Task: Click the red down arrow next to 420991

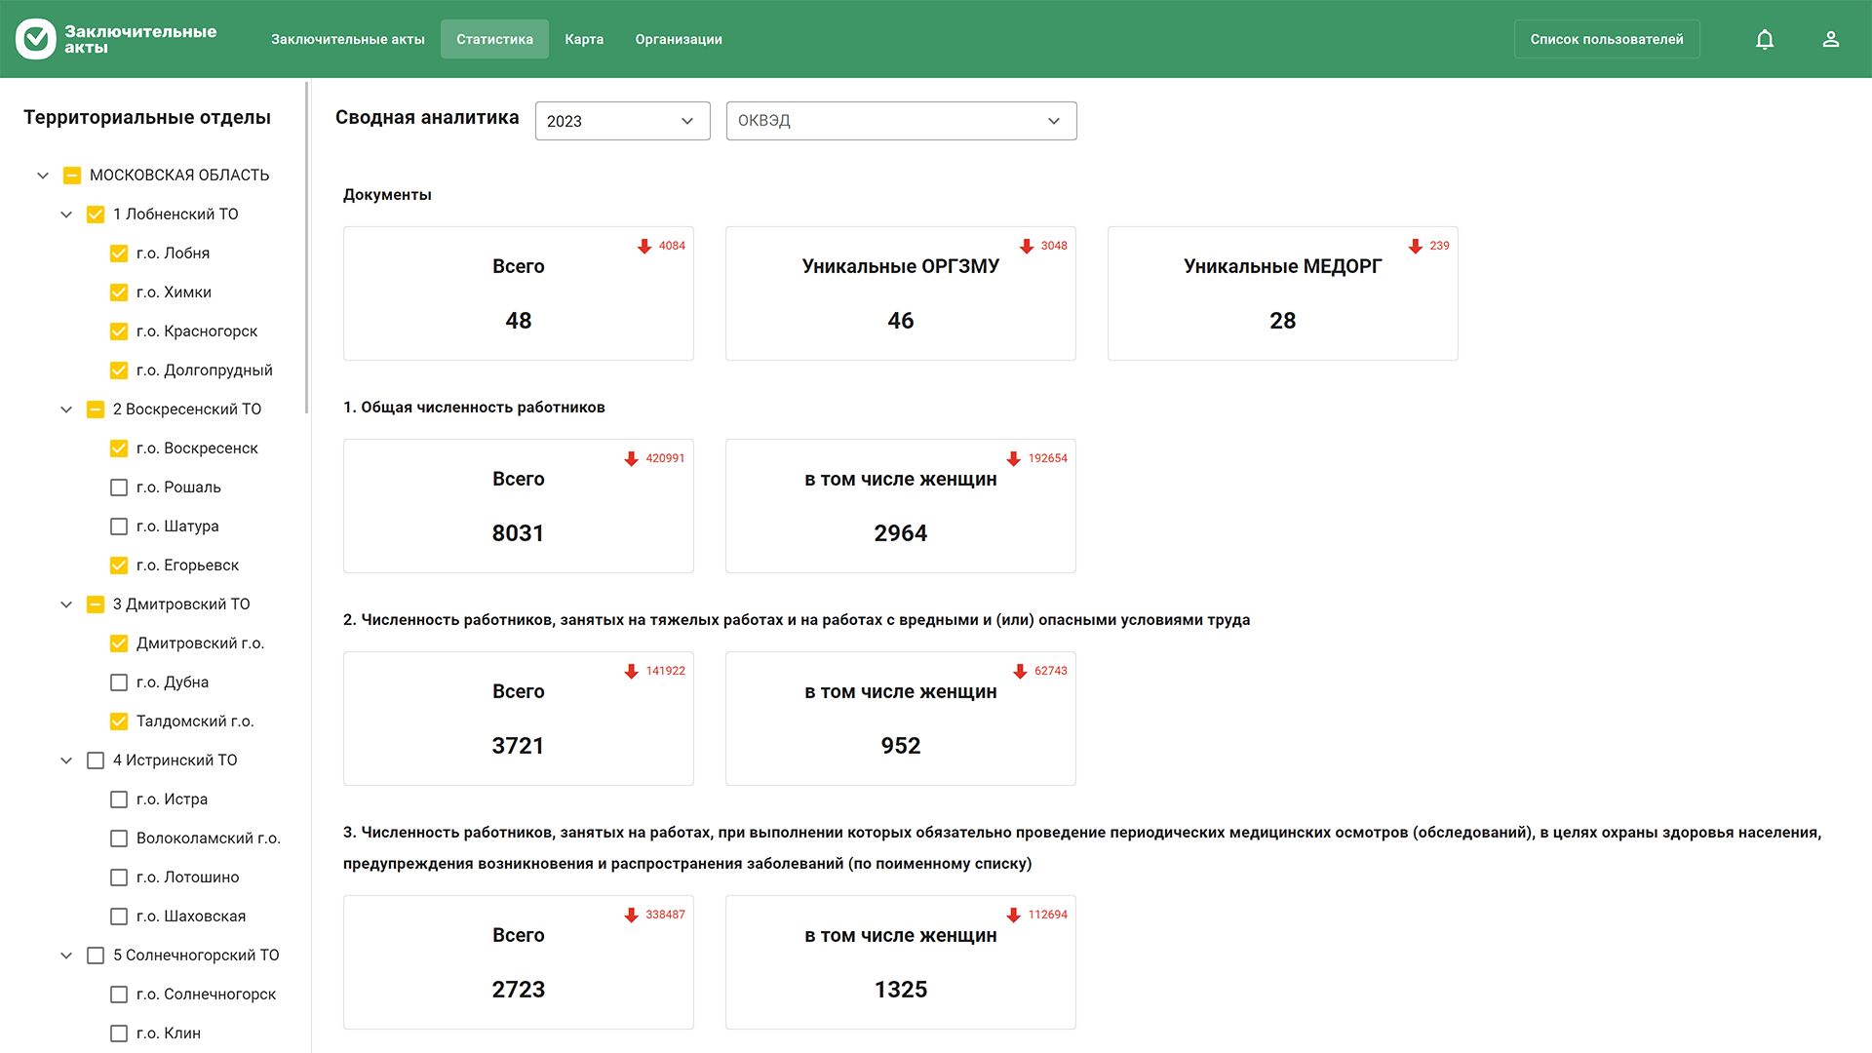Action: [632, 458]
